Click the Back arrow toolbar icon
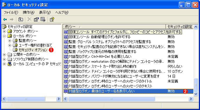200x110 pixels. coord(5,19)
